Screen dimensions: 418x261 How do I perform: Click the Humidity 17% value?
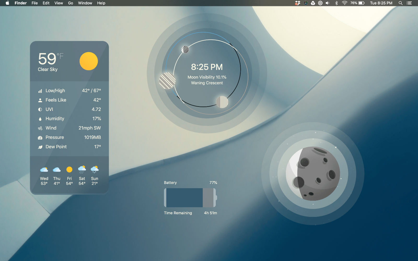(97, 118)
